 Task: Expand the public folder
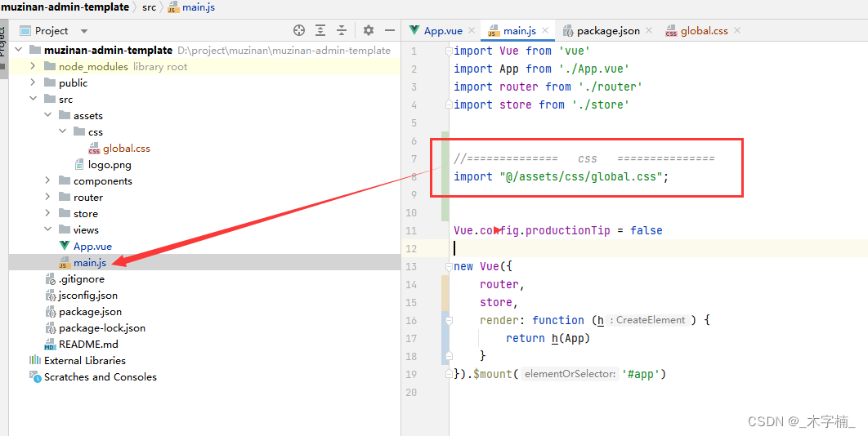34,83
